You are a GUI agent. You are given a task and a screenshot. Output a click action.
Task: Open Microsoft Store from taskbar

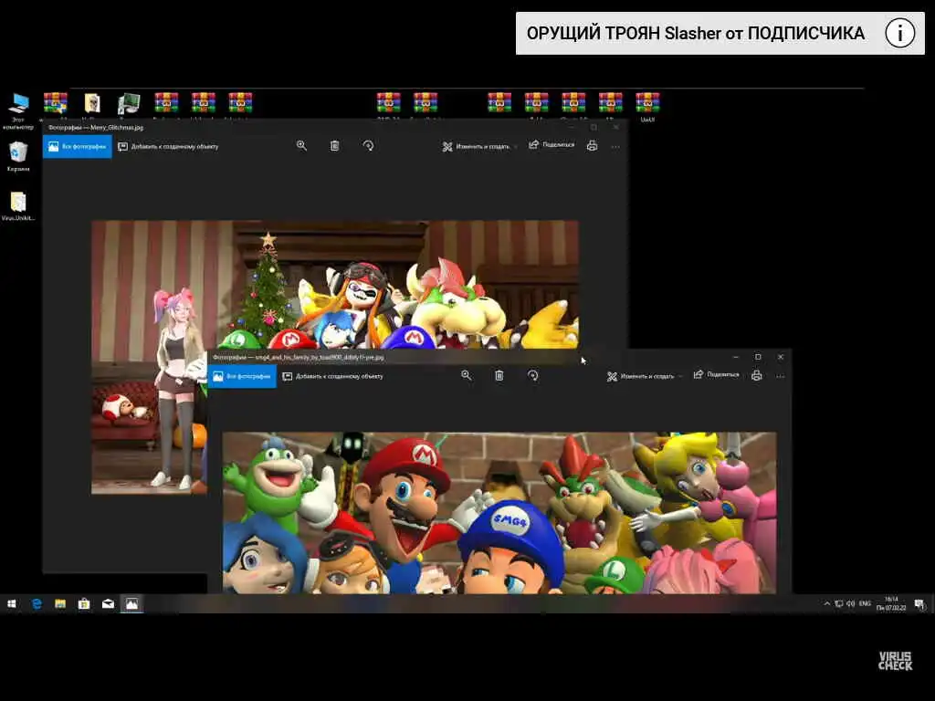[x=84, y=604]
